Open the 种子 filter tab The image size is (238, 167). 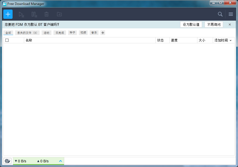tap(72, 33)
